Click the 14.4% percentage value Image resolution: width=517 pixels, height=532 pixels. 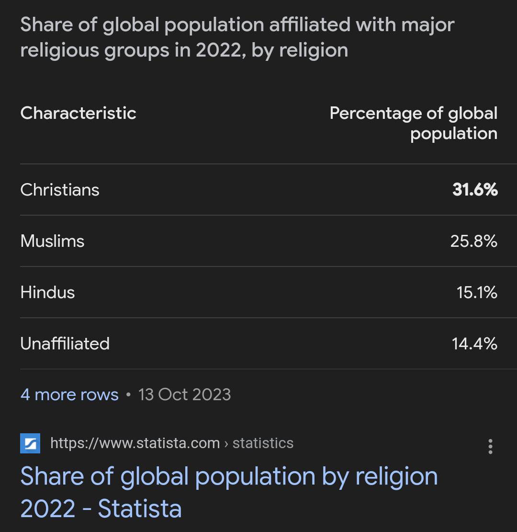pos(474,344)
